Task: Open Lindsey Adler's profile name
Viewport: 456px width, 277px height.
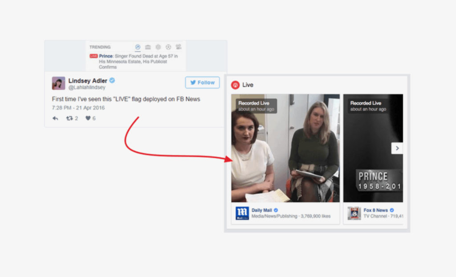Action: 88,81
